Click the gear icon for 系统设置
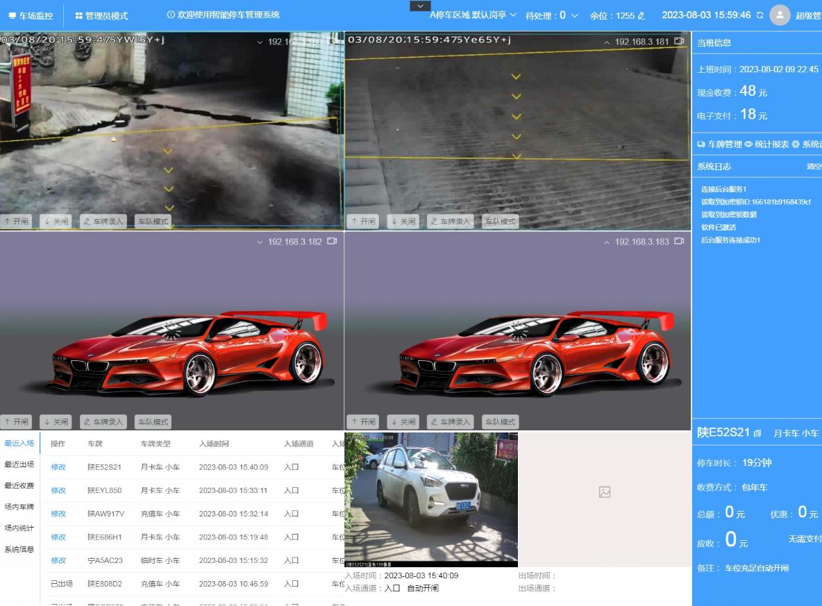This screenshot has height=606, width=822. tap(795, 144)
